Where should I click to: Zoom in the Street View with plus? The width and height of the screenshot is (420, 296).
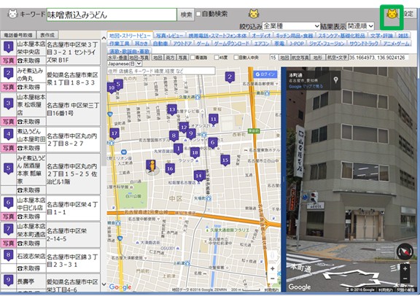[405, 269]
